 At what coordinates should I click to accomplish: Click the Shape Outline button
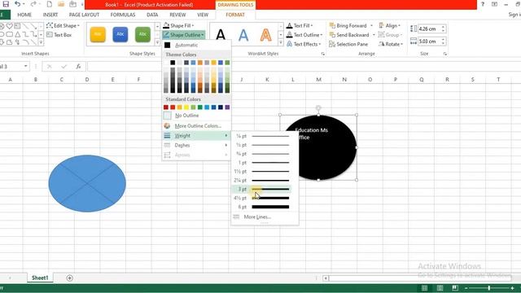[x=183, y=35]
